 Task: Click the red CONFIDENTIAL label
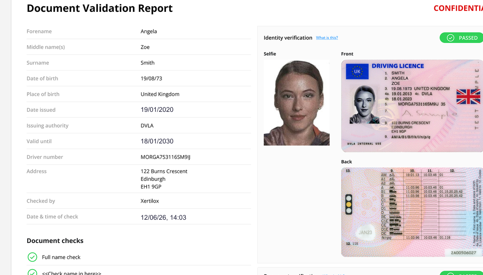(458, 8)
